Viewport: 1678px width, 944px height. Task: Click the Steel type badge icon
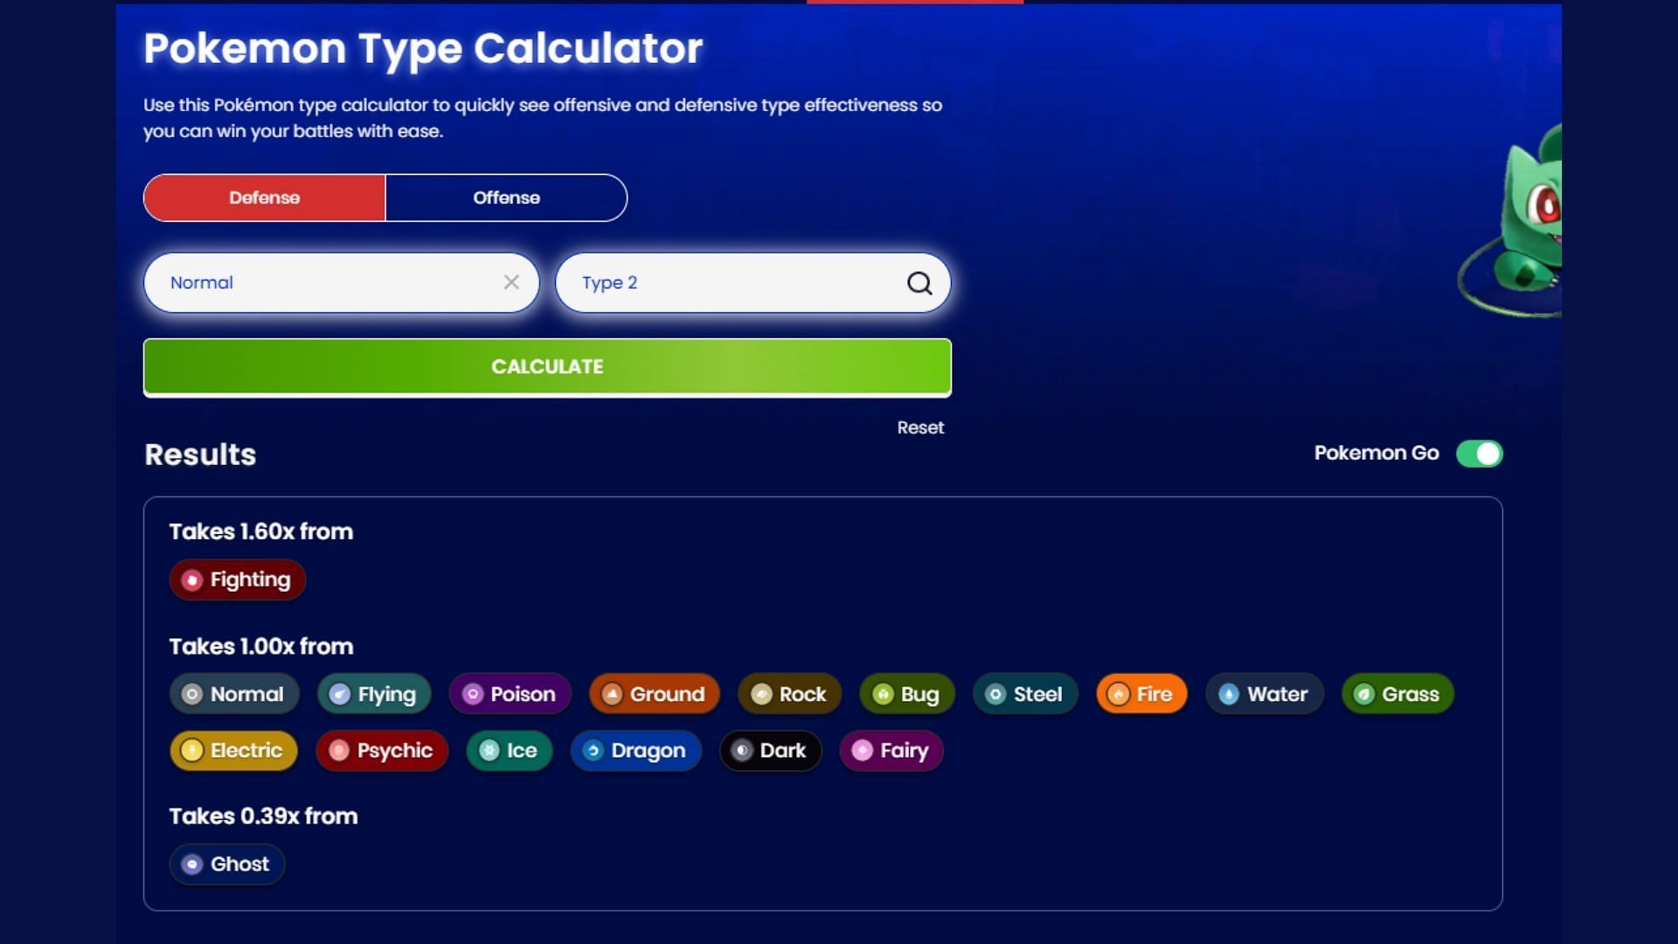coord(995,694)
